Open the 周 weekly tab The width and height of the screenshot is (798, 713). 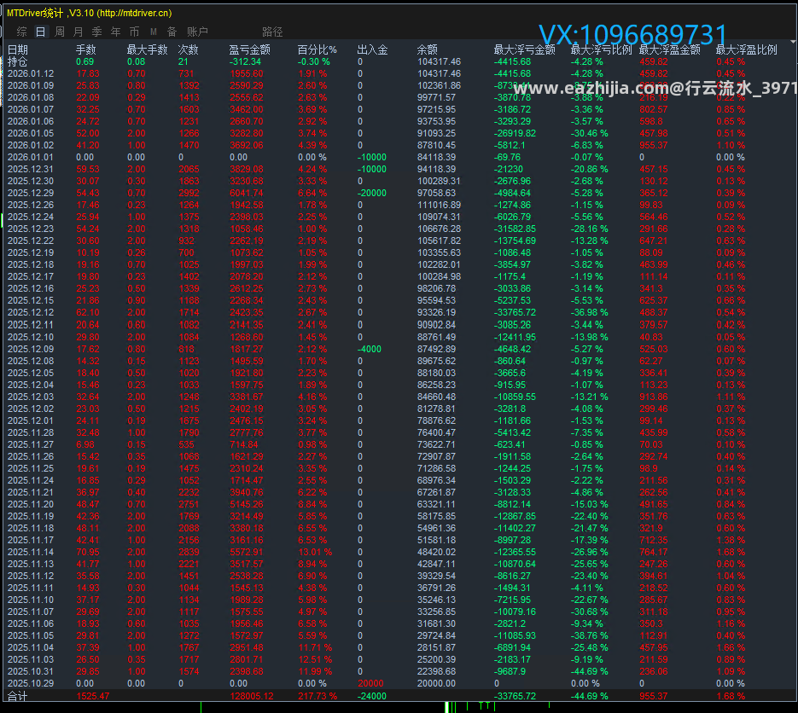(x=60, y=32)
